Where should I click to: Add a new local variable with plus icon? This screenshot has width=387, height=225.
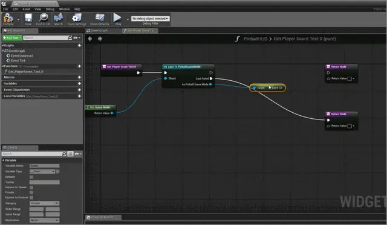click(79, 97)
